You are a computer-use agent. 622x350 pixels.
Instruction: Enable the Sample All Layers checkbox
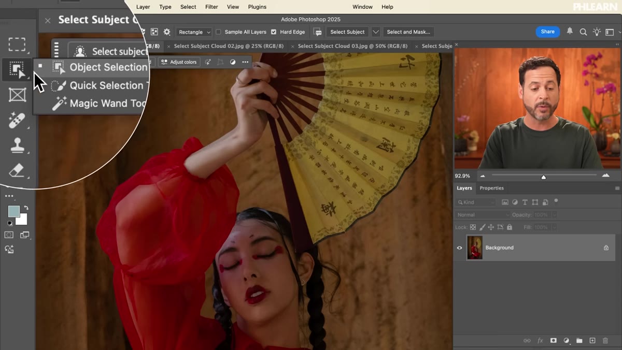pos(218,32)
